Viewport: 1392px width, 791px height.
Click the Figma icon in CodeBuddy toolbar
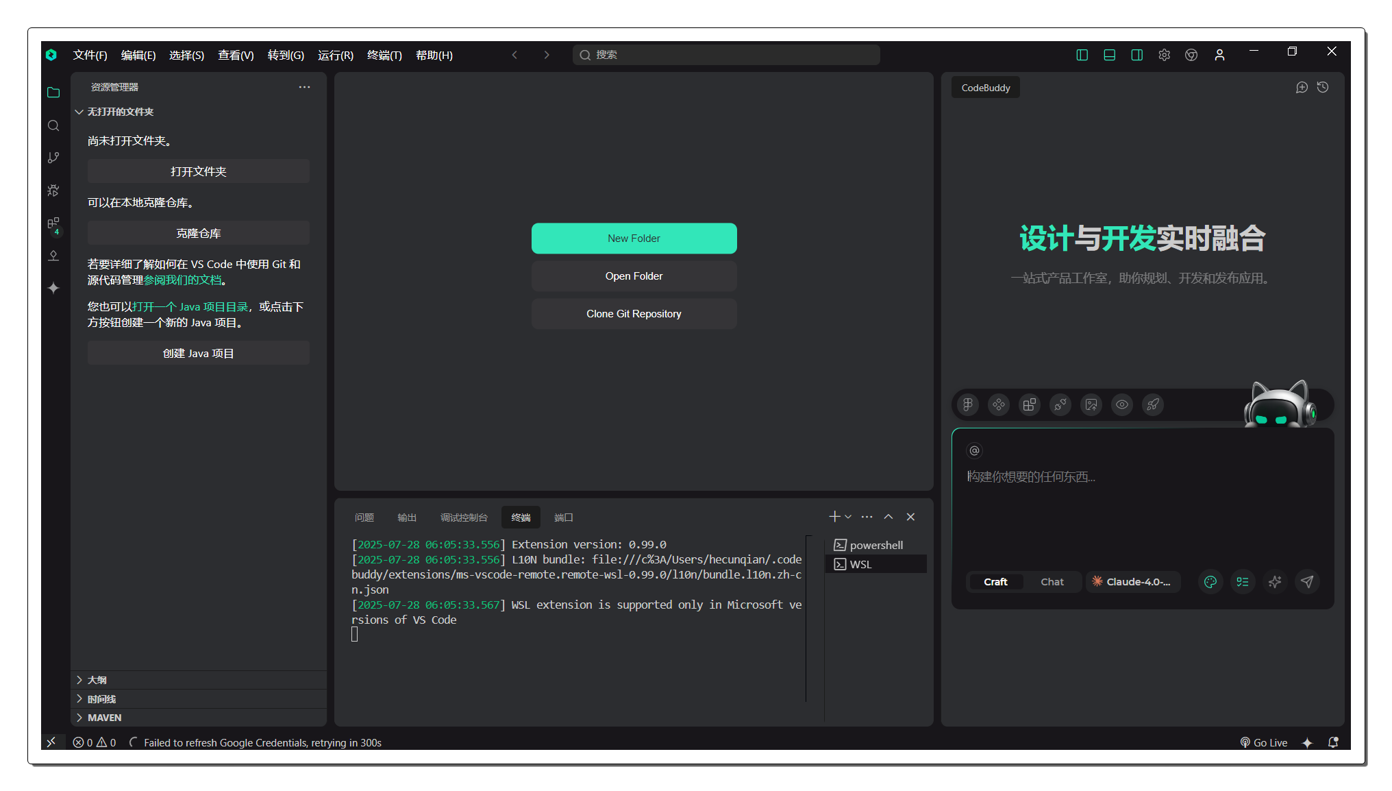(x=968, y=404)
